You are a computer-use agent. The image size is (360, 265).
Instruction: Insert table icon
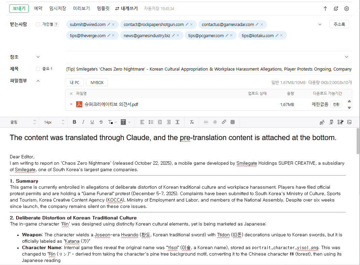point(232,122)
